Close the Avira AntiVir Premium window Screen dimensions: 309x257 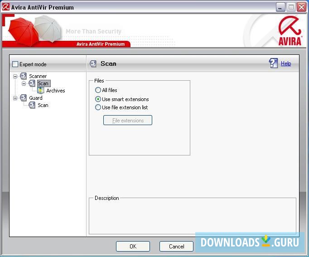click(301, 7)
